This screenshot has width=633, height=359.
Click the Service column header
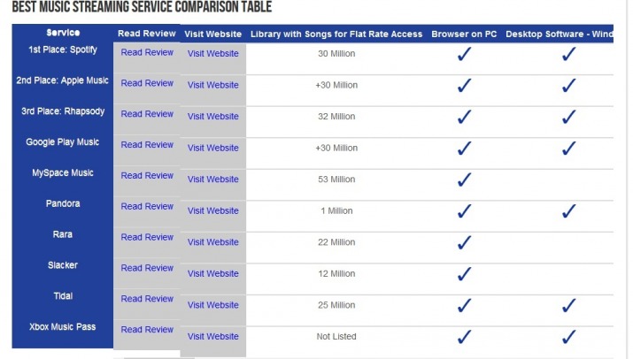[63, 33]
